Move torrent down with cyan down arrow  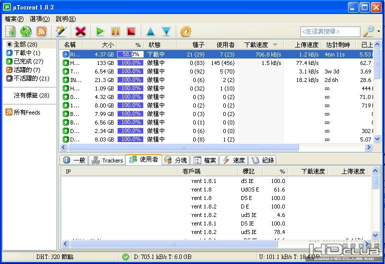166,31
